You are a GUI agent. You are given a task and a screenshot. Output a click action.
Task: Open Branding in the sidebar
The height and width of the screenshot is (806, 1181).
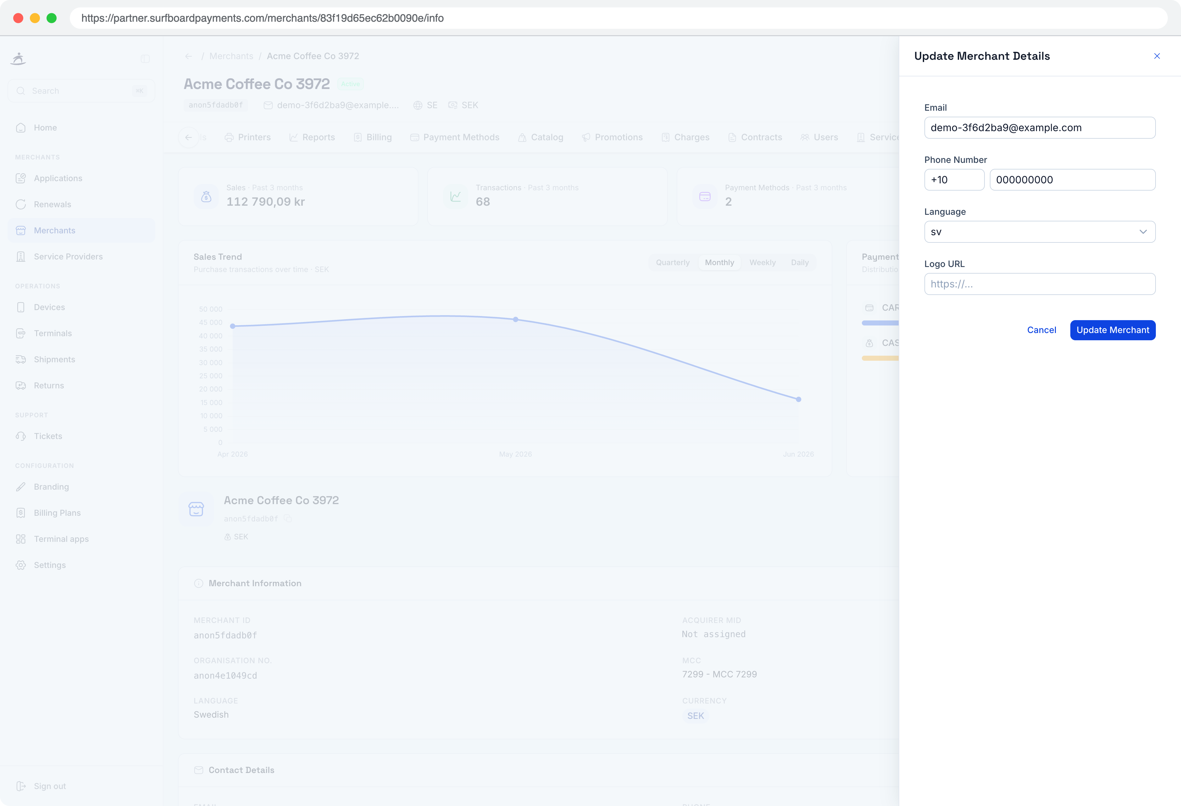point(81,487)
